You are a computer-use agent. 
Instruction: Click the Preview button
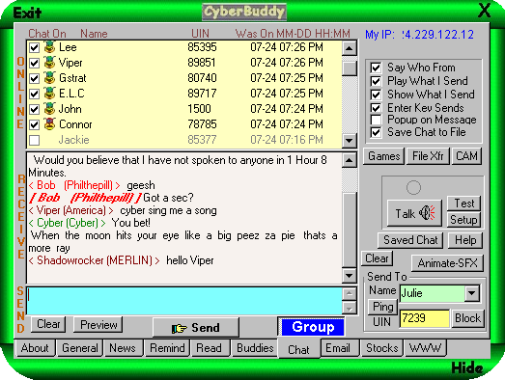[98, 324]
